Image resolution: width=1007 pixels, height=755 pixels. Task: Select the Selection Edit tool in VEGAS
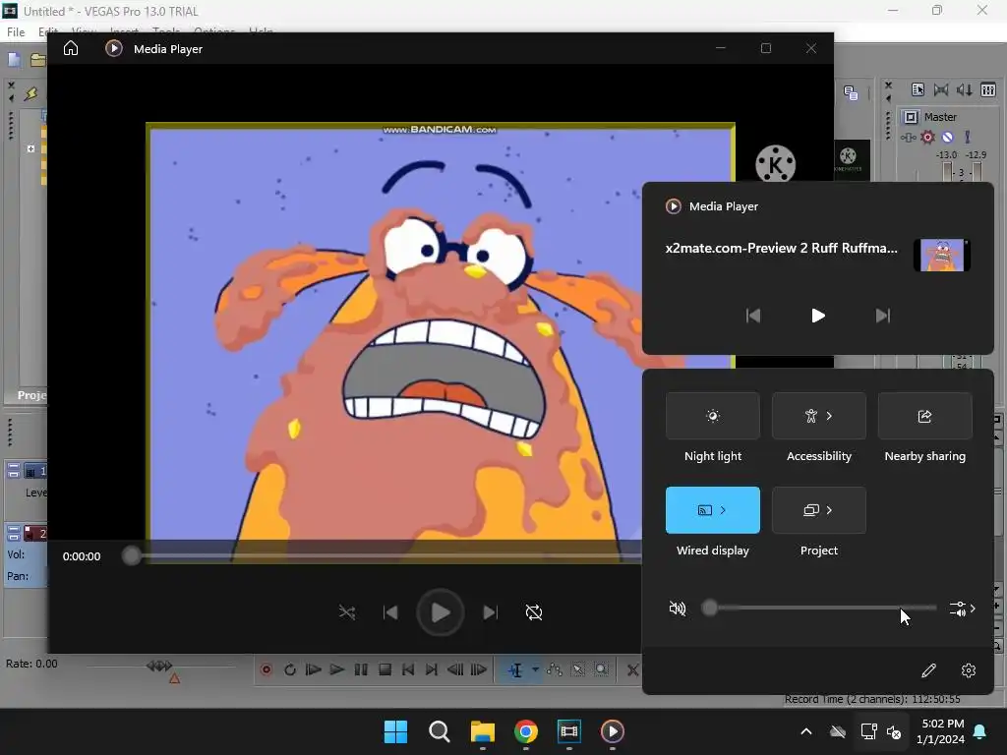[578, 669]
